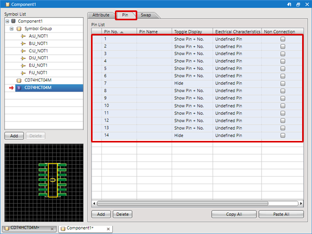Viewport: 312px width, 234px height.
Task: Click the scrollbar left arrow in Pin List
Action: 94,203
